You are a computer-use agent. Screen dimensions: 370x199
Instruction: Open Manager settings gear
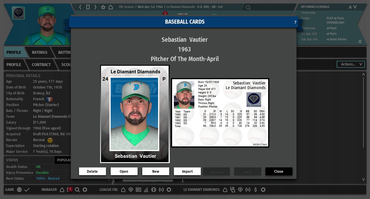click(85, 190)
